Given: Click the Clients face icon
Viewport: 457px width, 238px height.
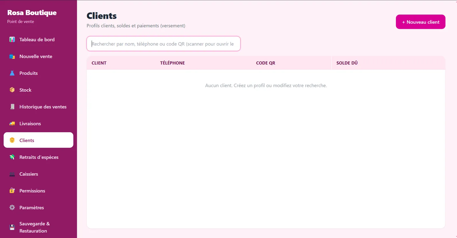Looking at the screenshot, I should click(12, 140).
